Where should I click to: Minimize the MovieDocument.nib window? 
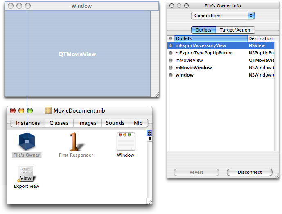[21, 110]
